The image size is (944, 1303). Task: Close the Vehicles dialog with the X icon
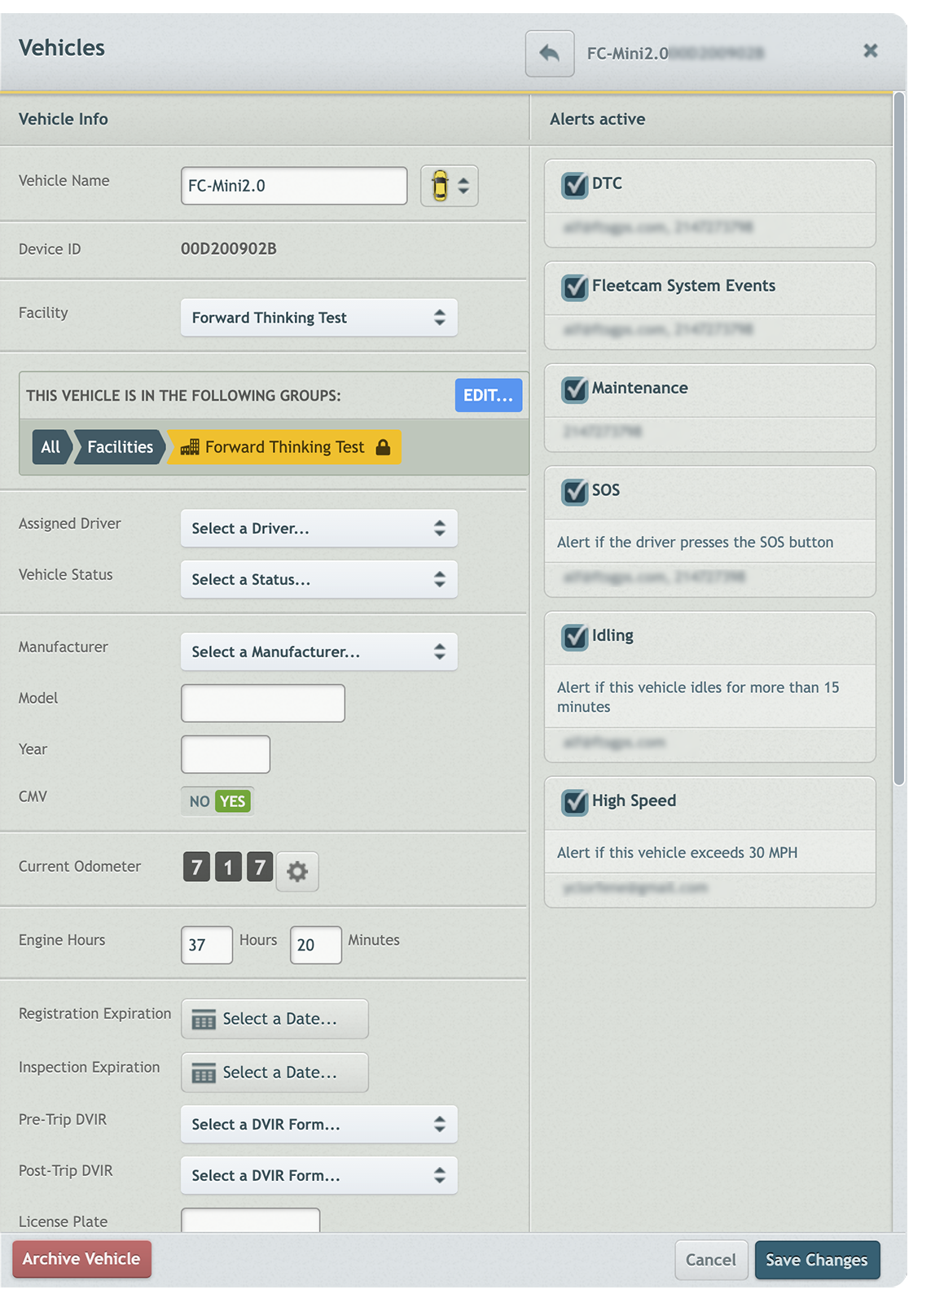click(871, 50)
